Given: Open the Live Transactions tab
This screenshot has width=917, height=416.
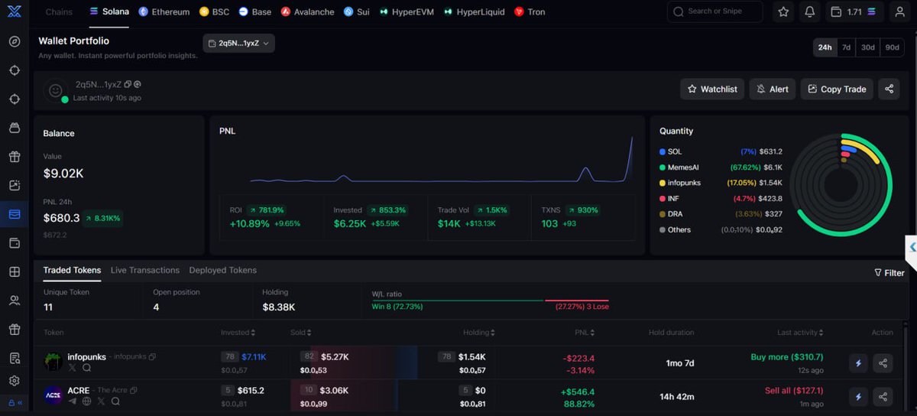Looking at the screenshot, I should (x=145, y=270).
